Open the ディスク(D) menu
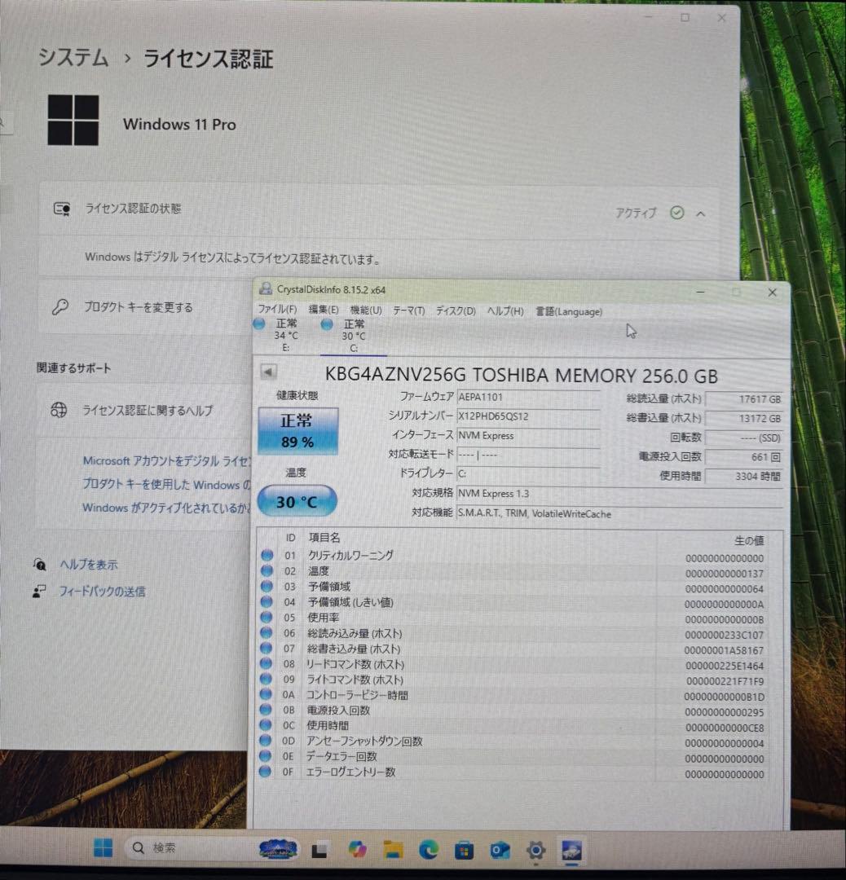The image size is (846, 880). point(455,311)
